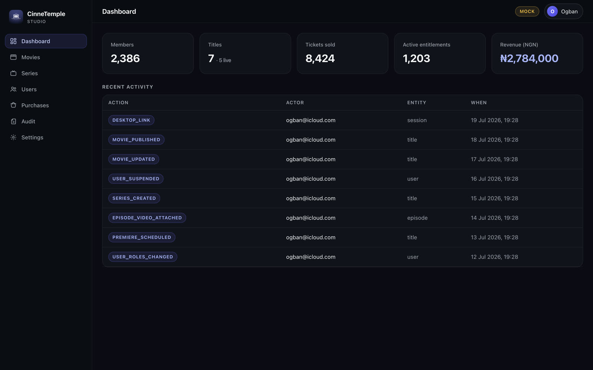
Task: Click the USER_SUSPENDED action badge
Action: [x=136, y=179]
